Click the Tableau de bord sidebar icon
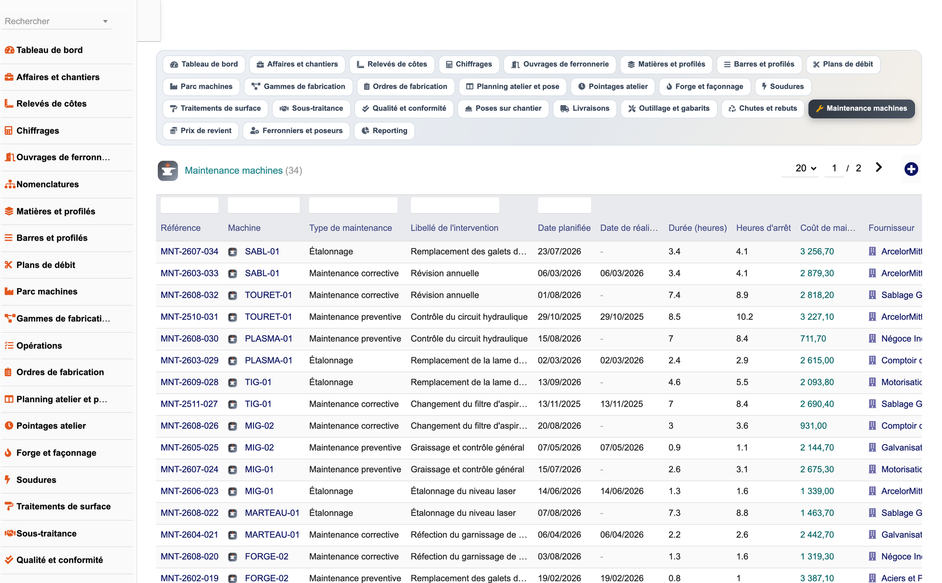This screenshot has height=583, width=942. tap(9, 50)
